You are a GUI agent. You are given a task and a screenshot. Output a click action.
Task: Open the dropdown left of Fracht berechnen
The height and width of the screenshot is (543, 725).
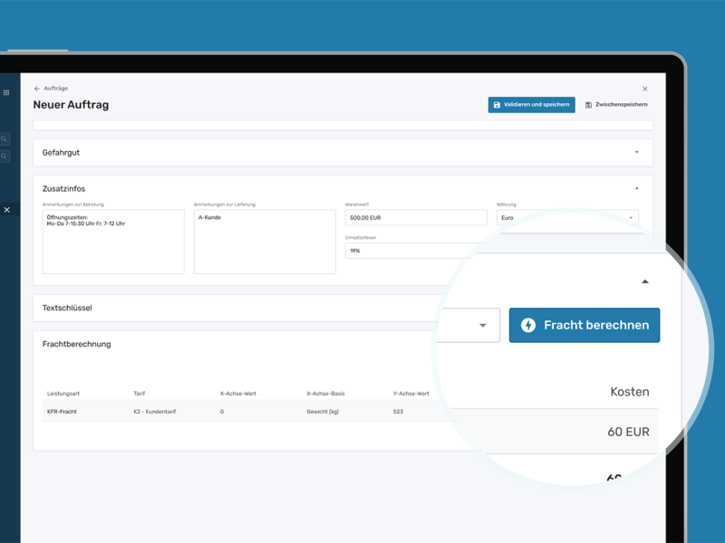pos(481,326)
